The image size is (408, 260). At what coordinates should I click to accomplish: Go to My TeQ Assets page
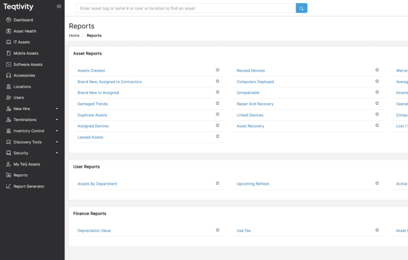(x=27, y=164)
